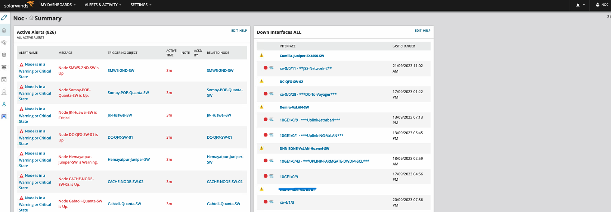Click warning icon beside Cumilla-Juniper-EX4600-SW
This screenshot has height=212, width=611.
(261, 55)
